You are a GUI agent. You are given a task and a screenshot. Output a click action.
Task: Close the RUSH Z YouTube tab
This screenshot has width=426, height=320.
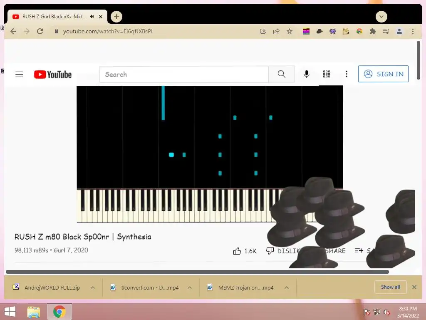tap(101, 17)
